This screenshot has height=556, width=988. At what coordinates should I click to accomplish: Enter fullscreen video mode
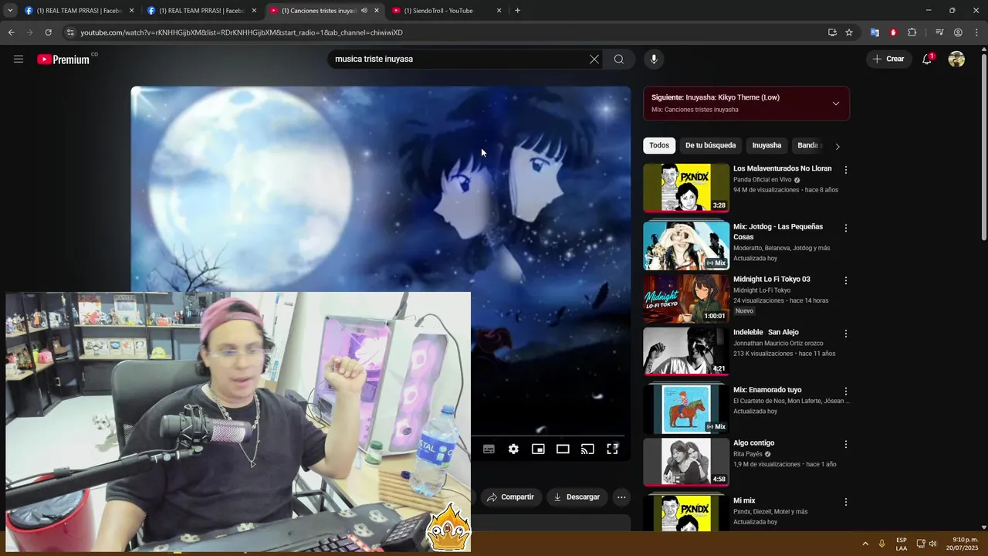coord(612,449)
